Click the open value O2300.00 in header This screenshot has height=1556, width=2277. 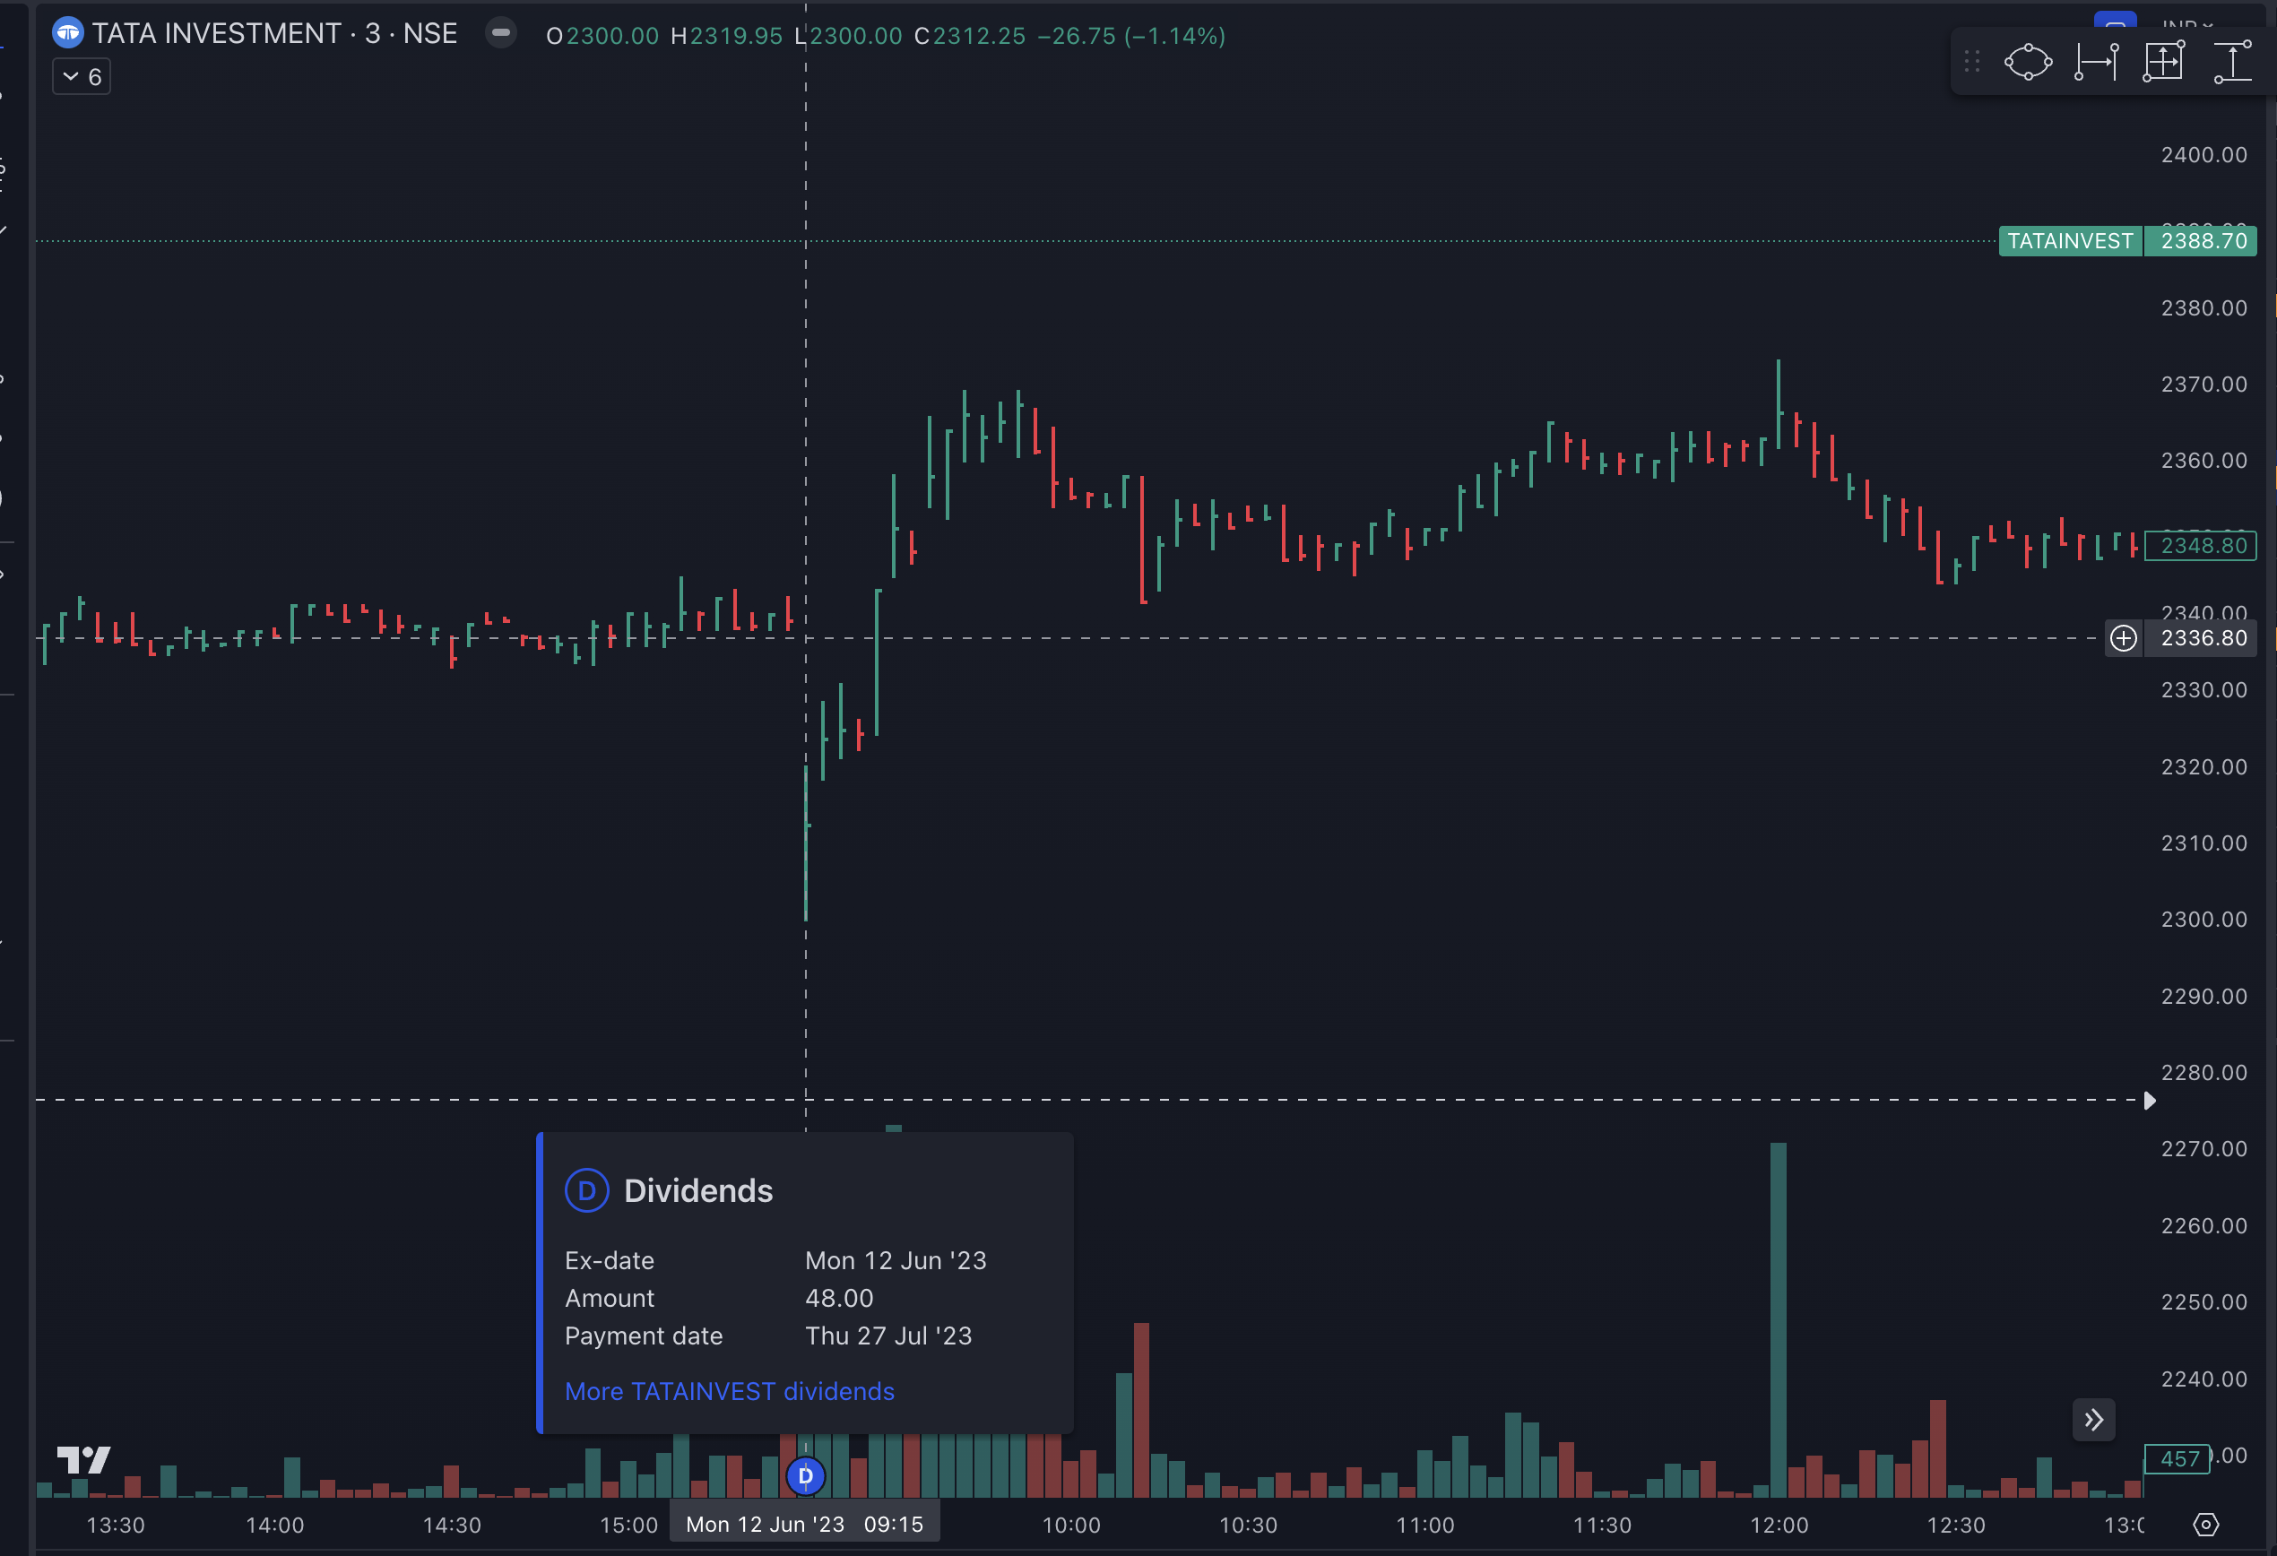(x=602, y=36)
